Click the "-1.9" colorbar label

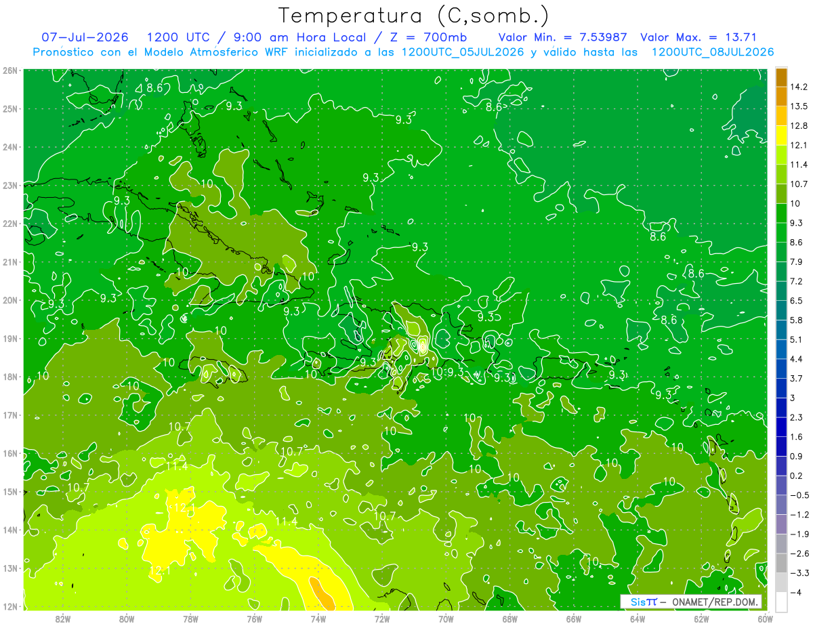[799, 534]
